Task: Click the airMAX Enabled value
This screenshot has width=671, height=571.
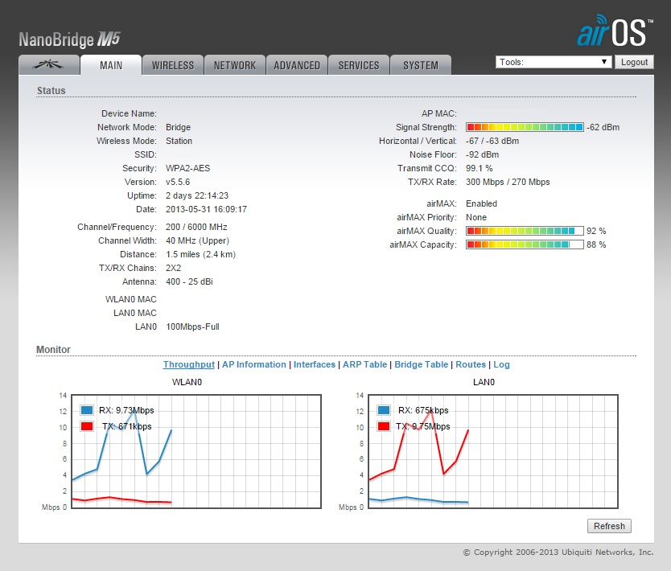Action: tap(481, 203)
